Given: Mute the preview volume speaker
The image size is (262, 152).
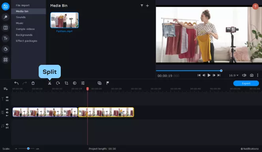Looking at the screenshot, I should click(244, 75).
